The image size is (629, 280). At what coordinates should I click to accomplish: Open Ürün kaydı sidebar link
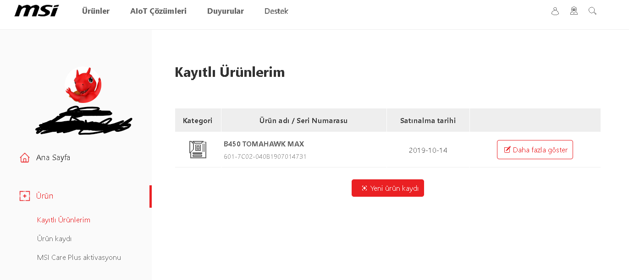click(55, 239)
